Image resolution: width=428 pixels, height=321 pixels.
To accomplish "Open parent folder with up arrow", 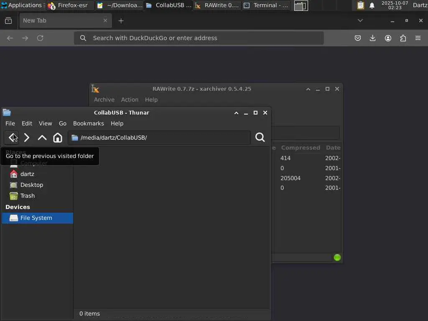I will click(42, 138).
